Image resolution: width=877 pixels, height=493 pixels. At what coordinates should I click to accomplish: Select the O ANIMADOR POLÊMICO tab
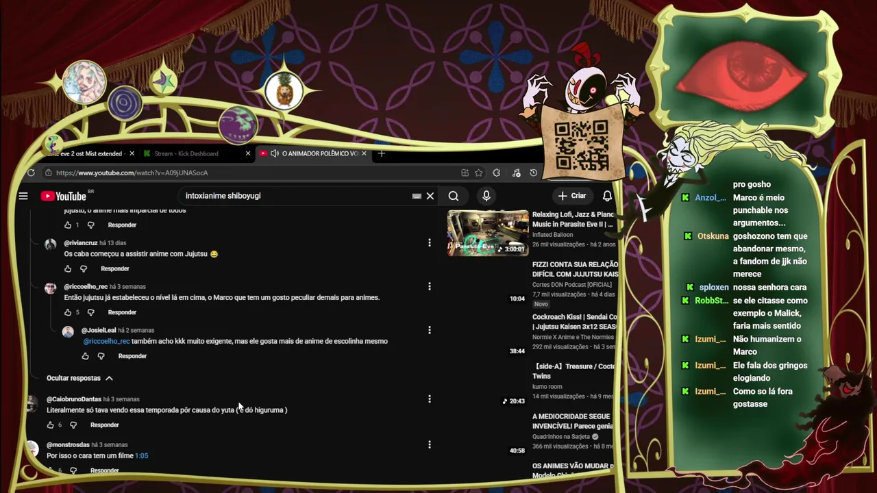coord(313,153)
